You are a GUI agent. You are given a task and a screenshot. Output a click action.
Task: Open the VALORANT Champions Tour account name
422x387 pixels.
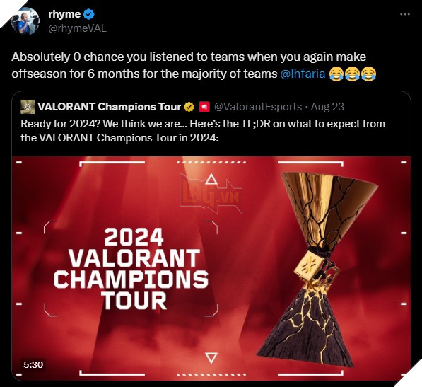click(110, 107)
